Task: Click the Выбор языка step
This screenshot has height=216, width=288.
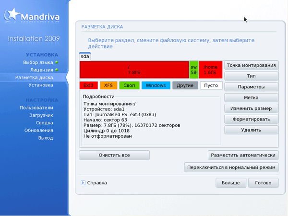Action: [38, 62]
